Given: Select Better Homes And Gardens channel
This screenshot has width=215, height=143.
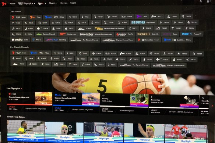Looking at the screenshot, I should (x=109, y=29).
